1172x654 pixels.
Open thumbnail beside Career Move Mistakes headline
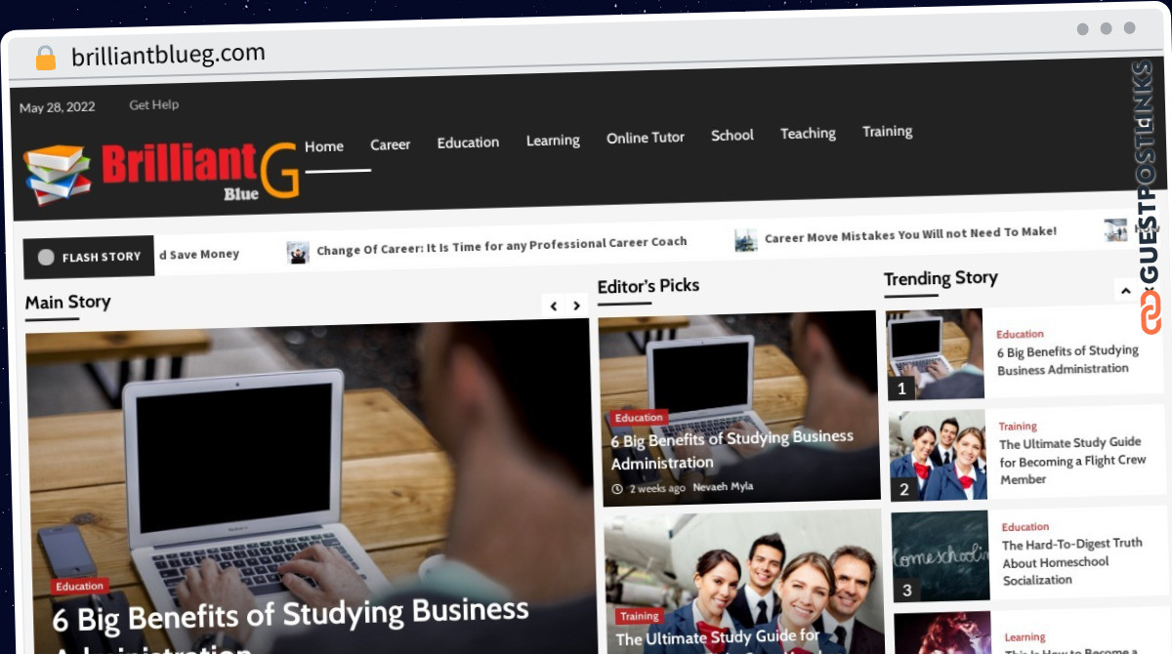(x=746, y=240)
